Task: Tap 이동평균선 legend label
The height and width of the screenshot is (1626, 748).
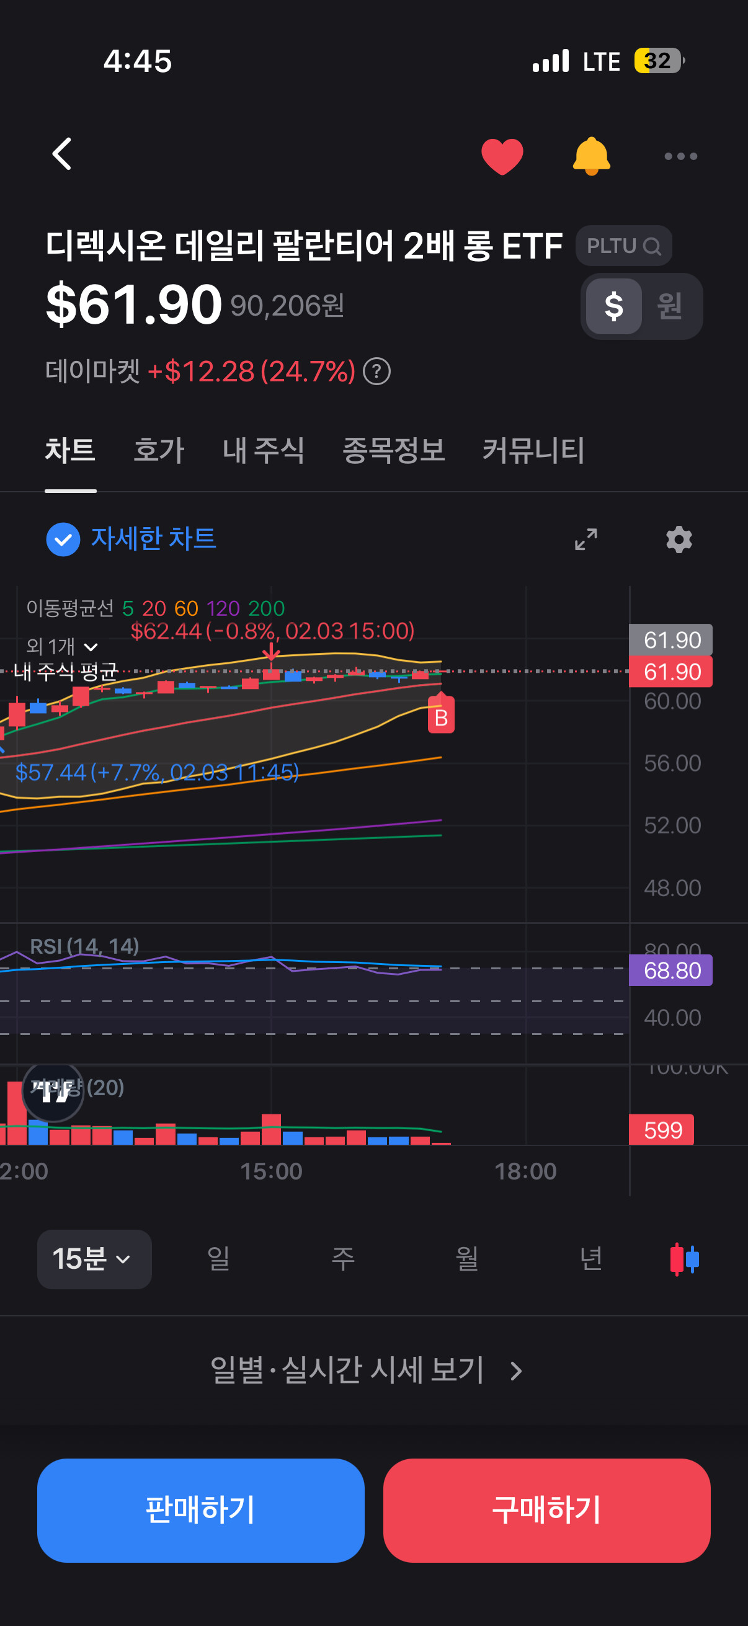Action: (x=70, y=608)
